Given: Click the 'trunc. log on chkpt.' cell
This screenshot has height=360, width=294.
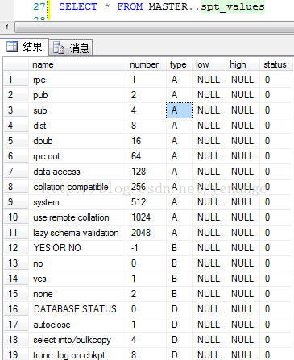Looking at the screenshot, I should point(77,354).
